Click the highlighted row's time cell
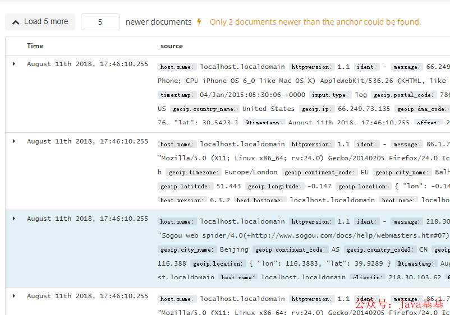 pyautogui.click(x=88, y=219)
